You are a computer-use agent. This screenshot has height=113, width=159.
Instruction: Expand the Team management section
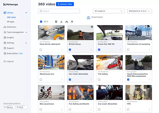point(26,32)
